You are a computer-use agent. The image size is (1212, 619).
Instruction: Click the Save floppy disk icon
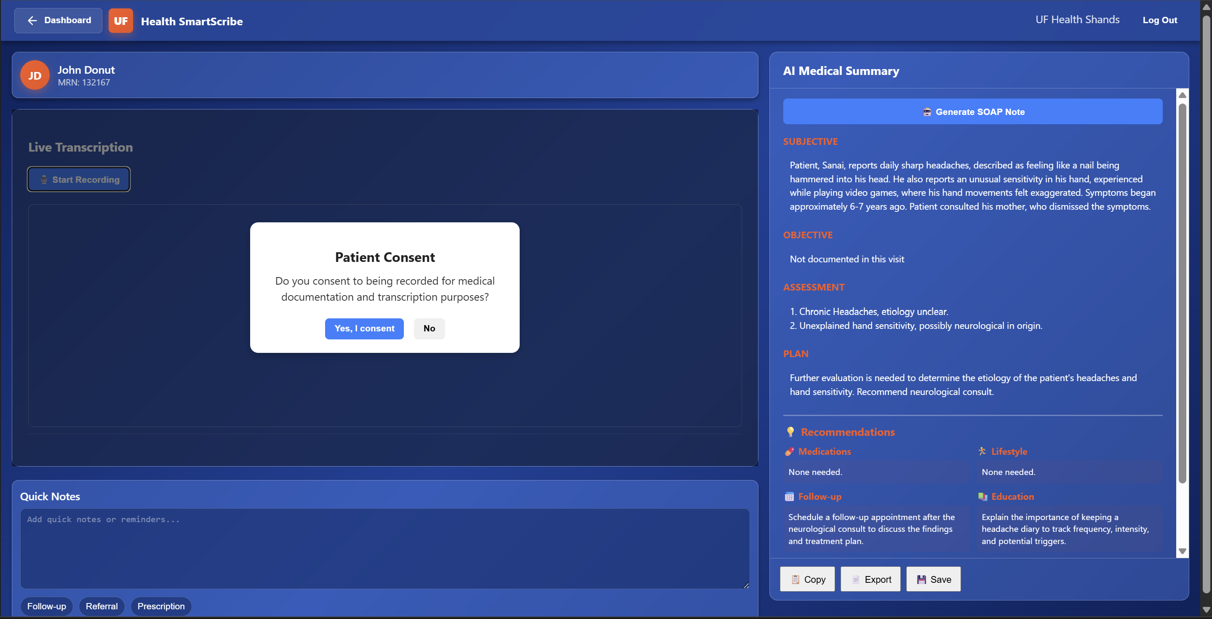pos(921,579)
